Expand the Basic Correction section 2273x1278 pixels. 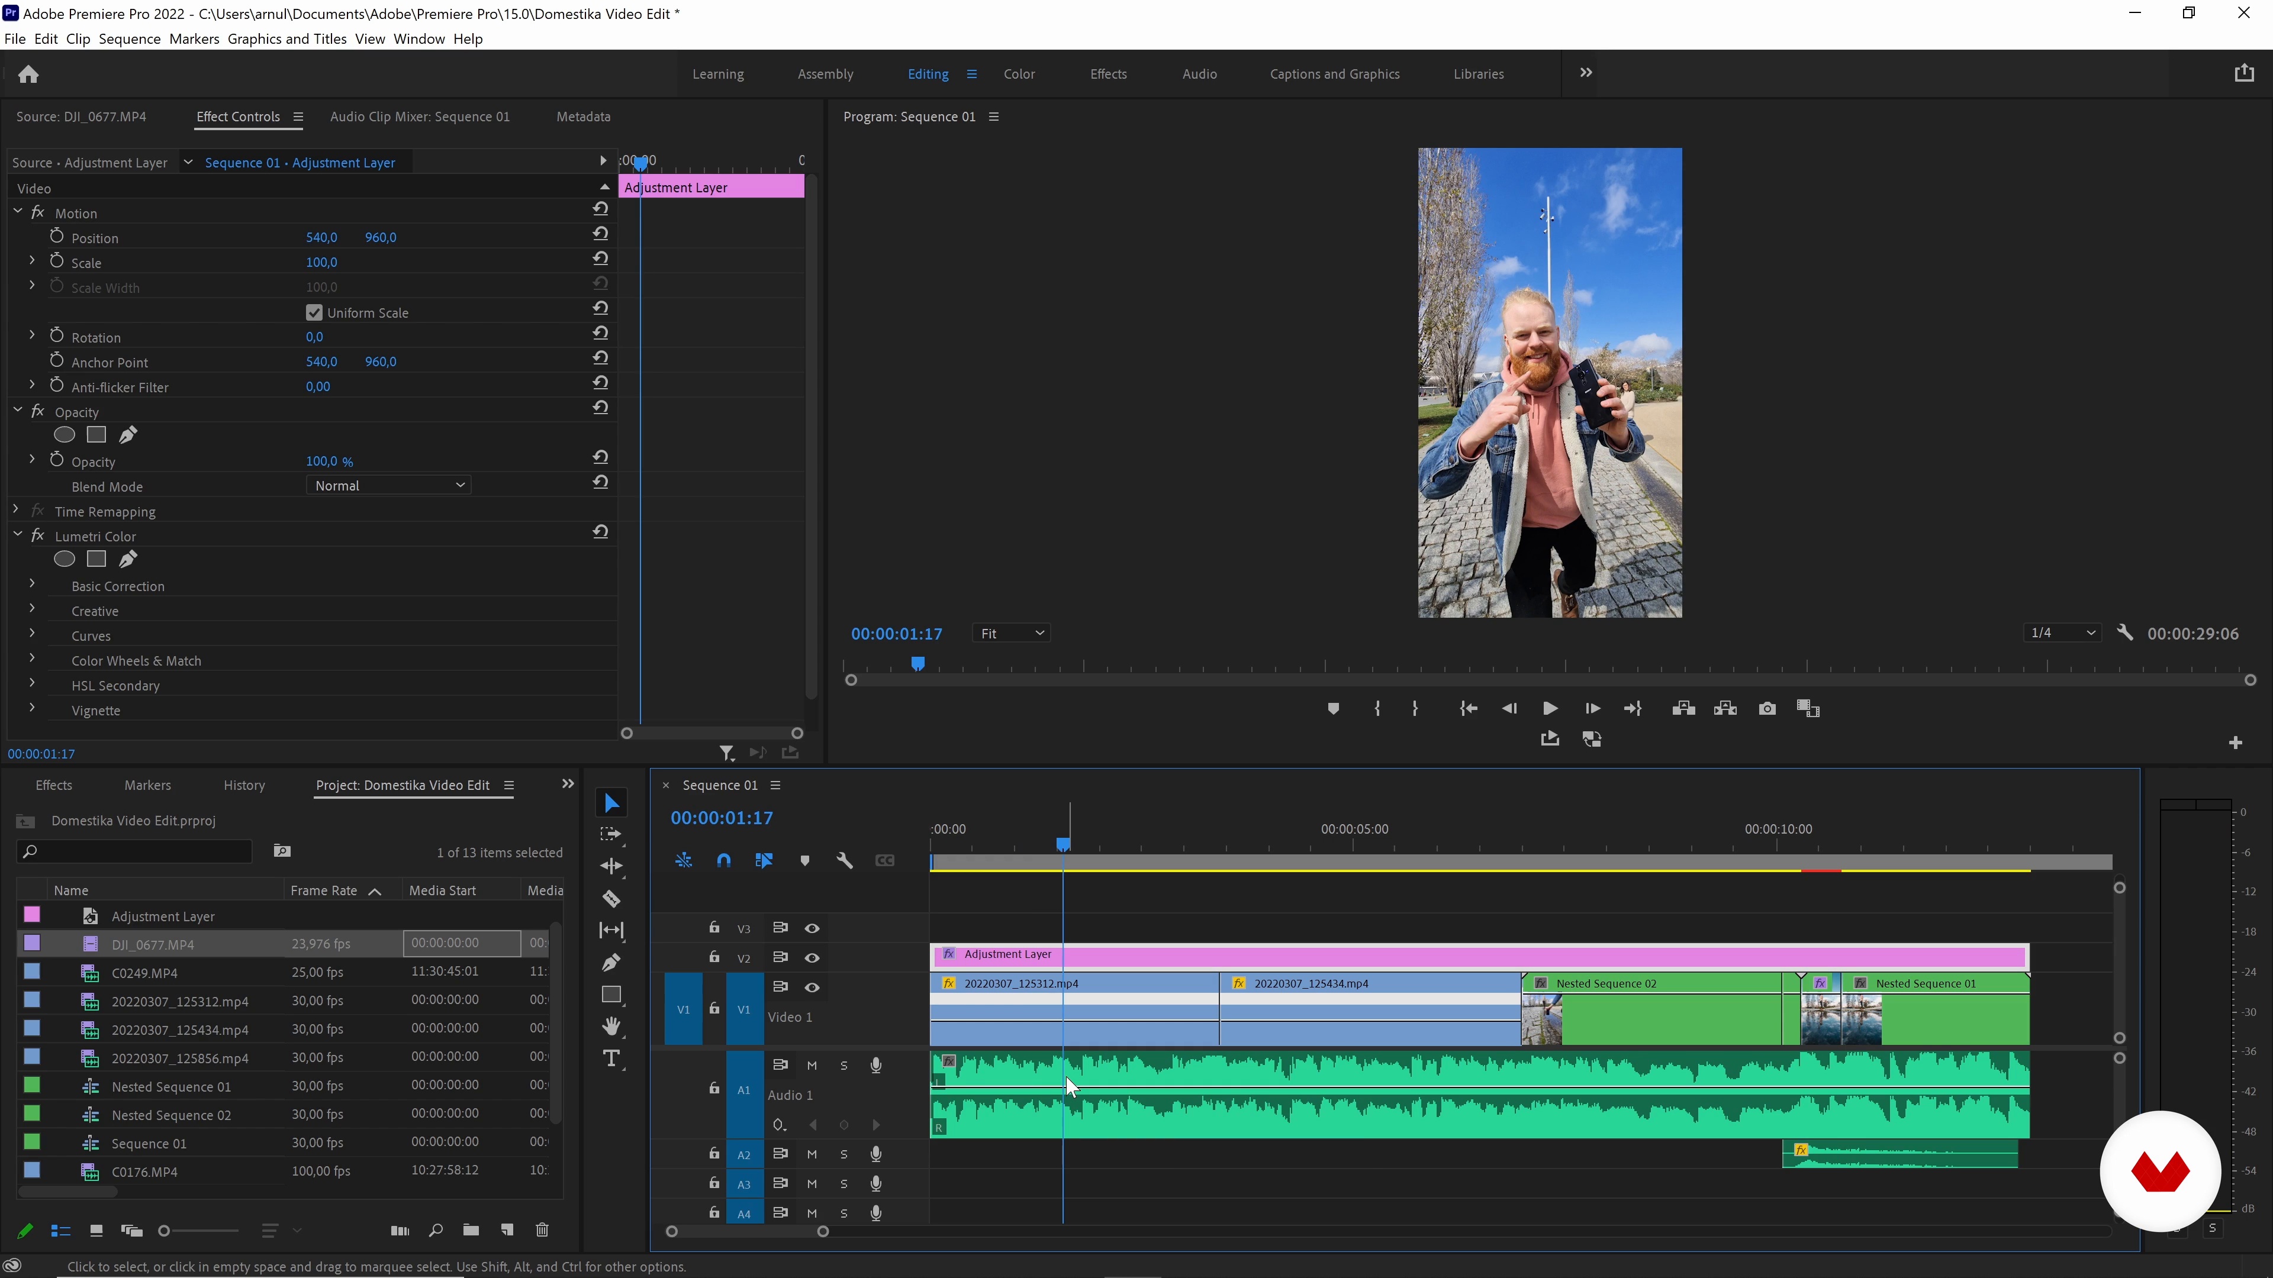point(32,585)
